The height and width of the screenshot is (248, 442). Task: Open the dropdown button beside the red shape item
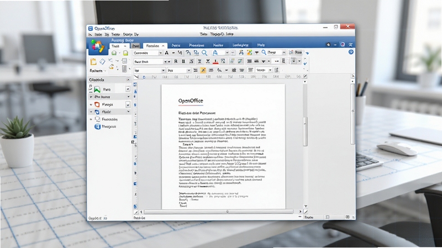pos(128,104)
